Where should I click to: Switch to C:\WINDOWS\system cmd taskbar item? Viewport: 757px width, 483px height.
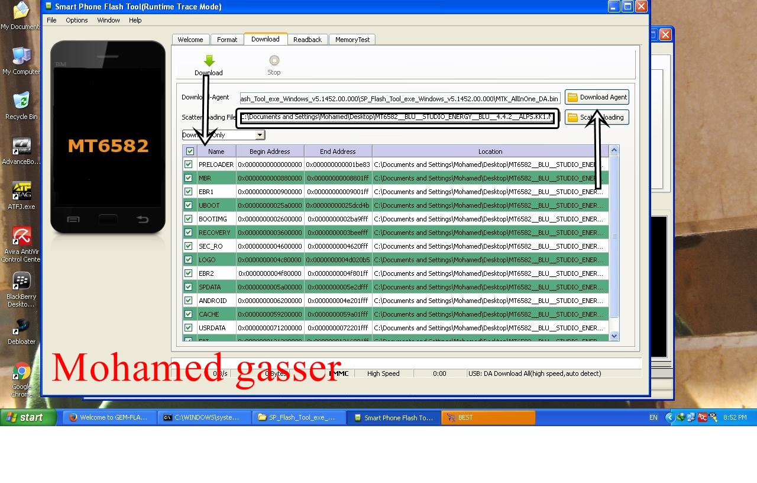pos(204,417)
